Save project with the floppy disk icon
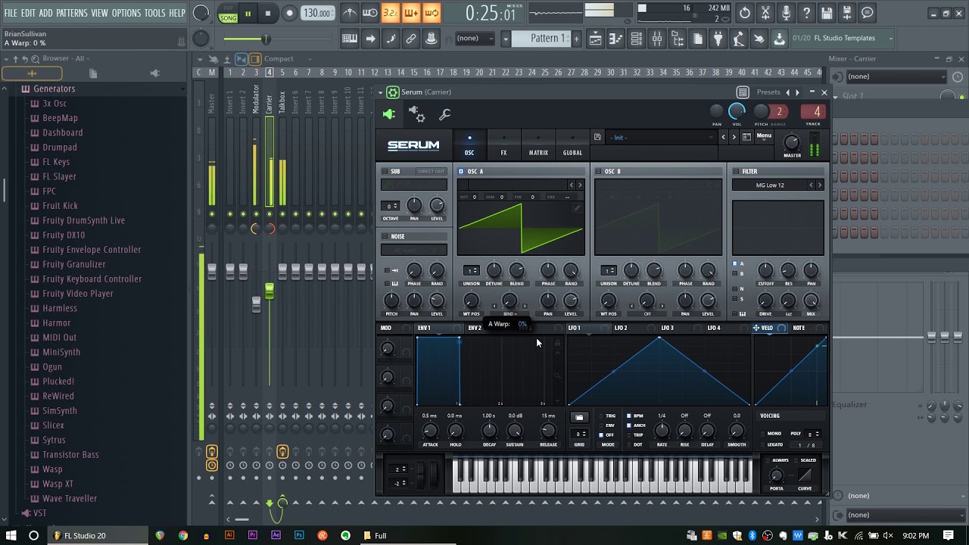Screen dimensions: 969x545 (827, 13)
